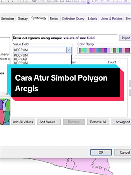Viewport: 131px width, 175px height.
Task: Open the Advanced options button
Action: pos(122,122)
